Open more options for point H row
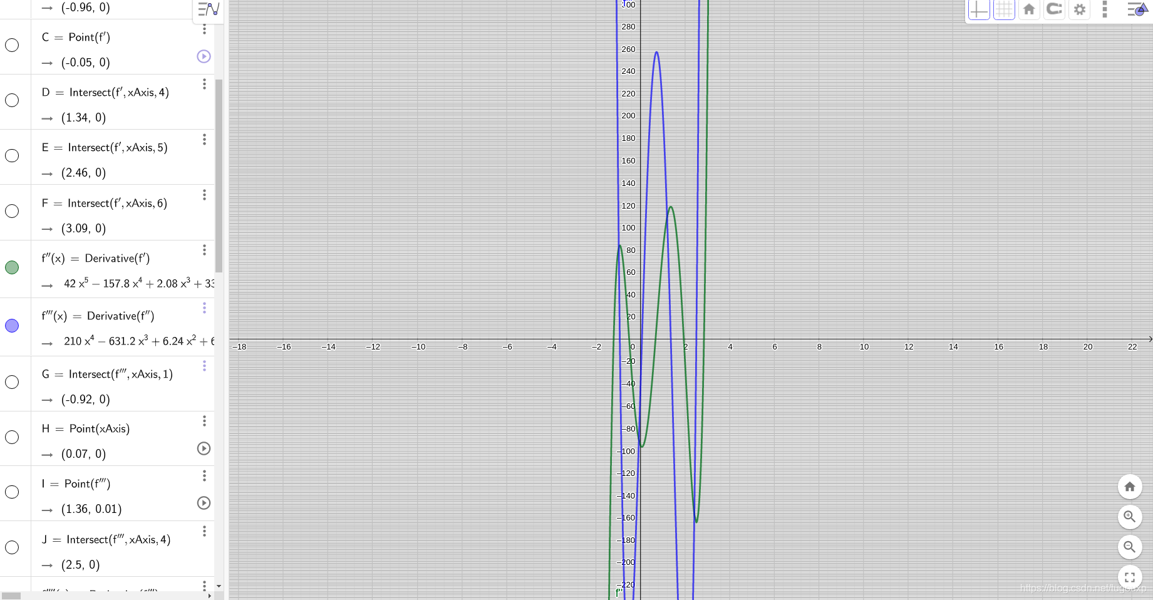Screen dimensions: 1153x600 click(204, 420)
